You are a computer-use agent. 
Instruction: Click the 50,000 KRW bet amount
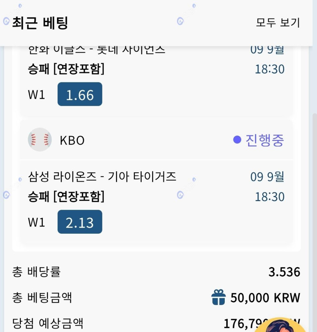pos(265,298)
